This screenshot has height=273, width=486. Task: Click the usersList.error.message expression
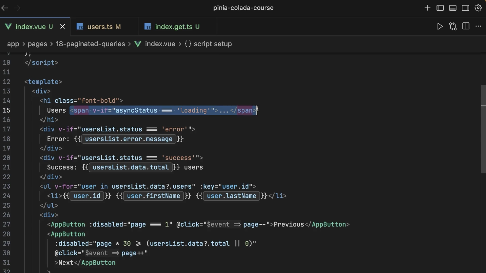click(x=129, y=139)
